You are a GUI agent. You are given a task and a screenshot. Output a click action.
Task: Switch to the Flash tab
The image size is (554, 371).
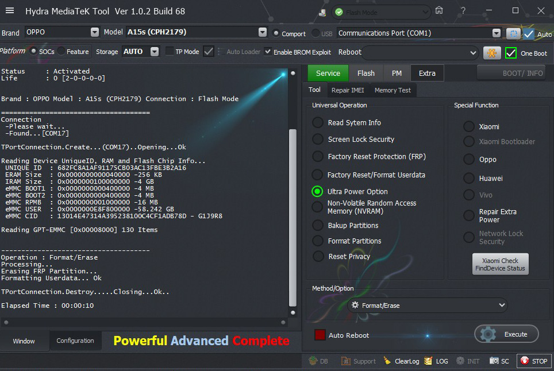[366, 73]
